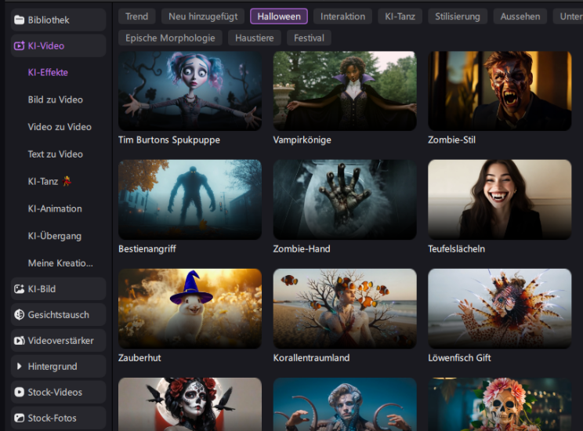Show Neu hinzugefügt effects
Screen dimensions: 583x431
tap(203, 16)
